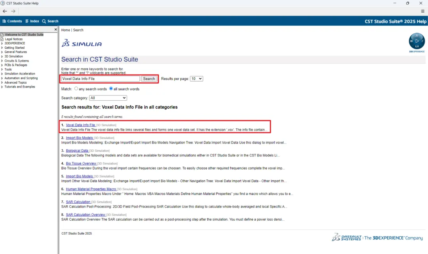The width and height of the screenshot is (428, 254).
Task: Open the Search category dropdown
Action: 108,97
